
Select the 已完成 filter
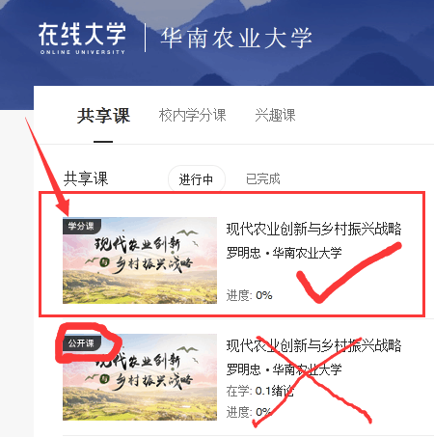tap(262, 179)
